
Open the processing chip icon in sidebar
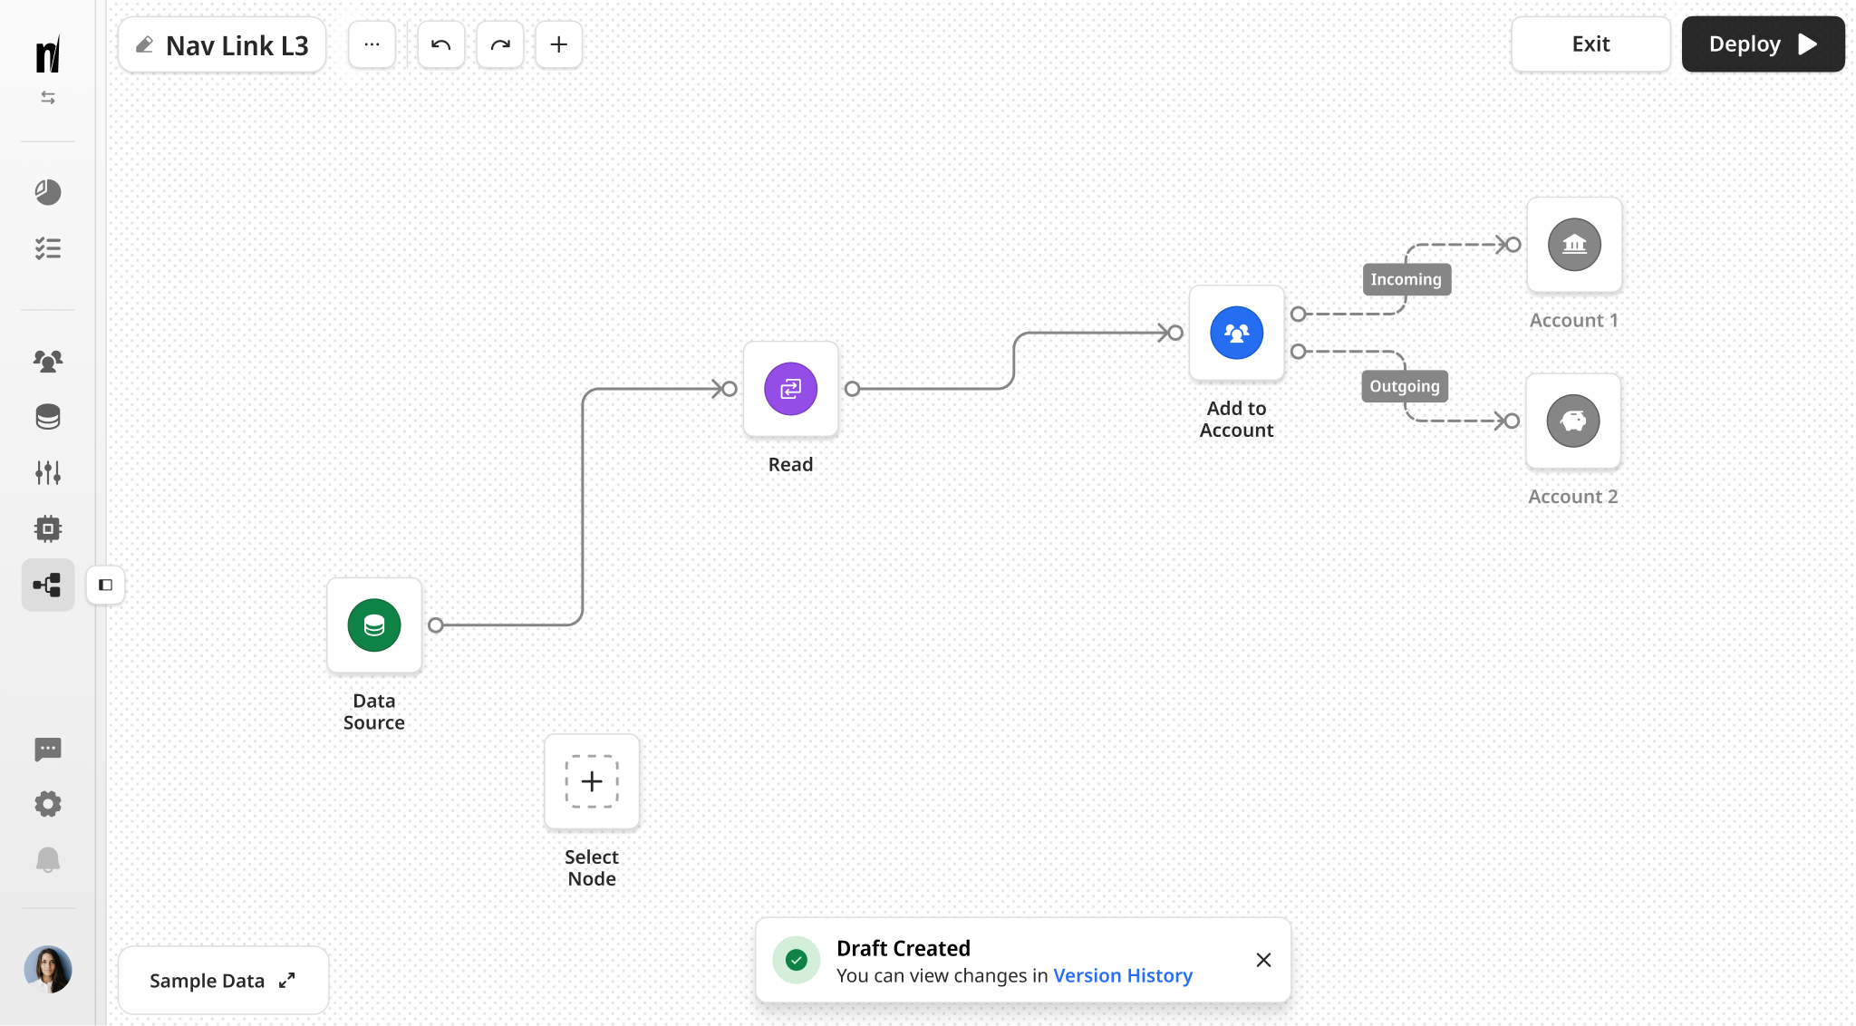(48, 528)
